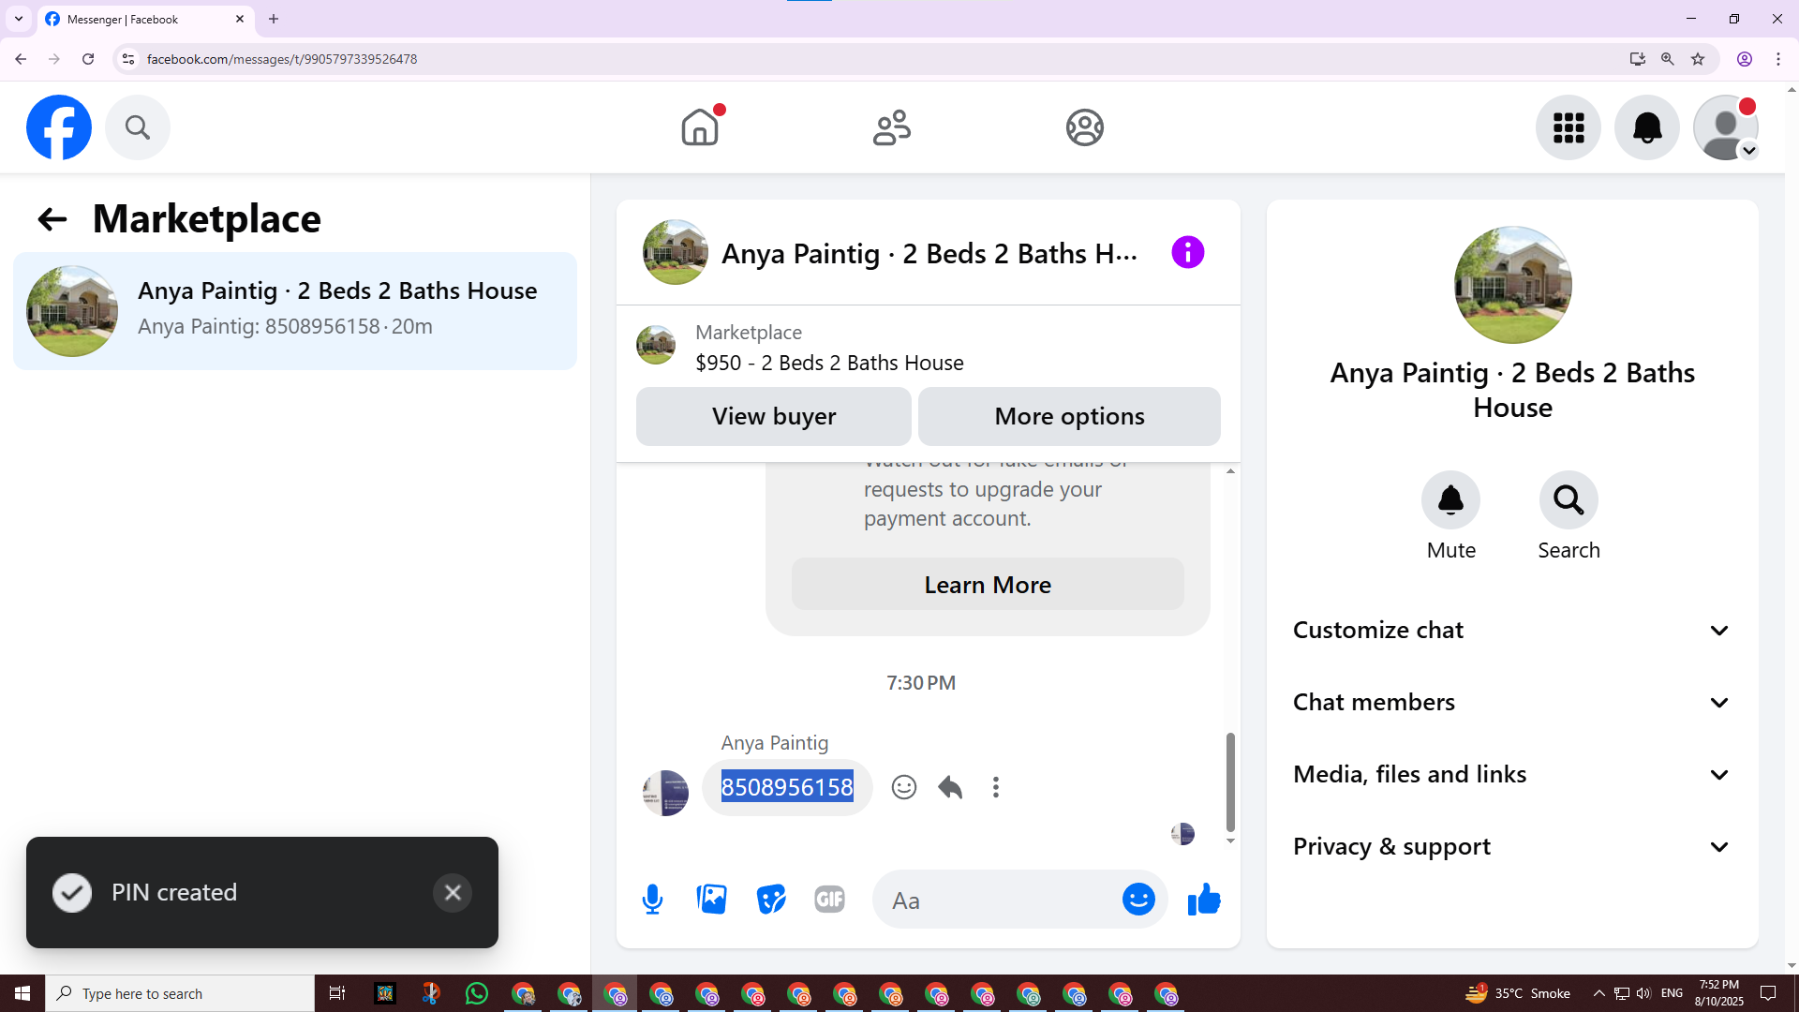Click the voice clip microphone icon
The width and height of the screenshot is (1799, 1012).
tap(652, 900)
